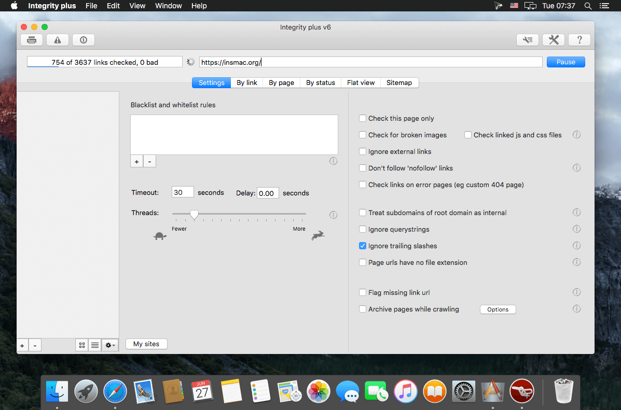
Task: Open the Window menu
Action: pyautogui.click(x=168, y=6)
